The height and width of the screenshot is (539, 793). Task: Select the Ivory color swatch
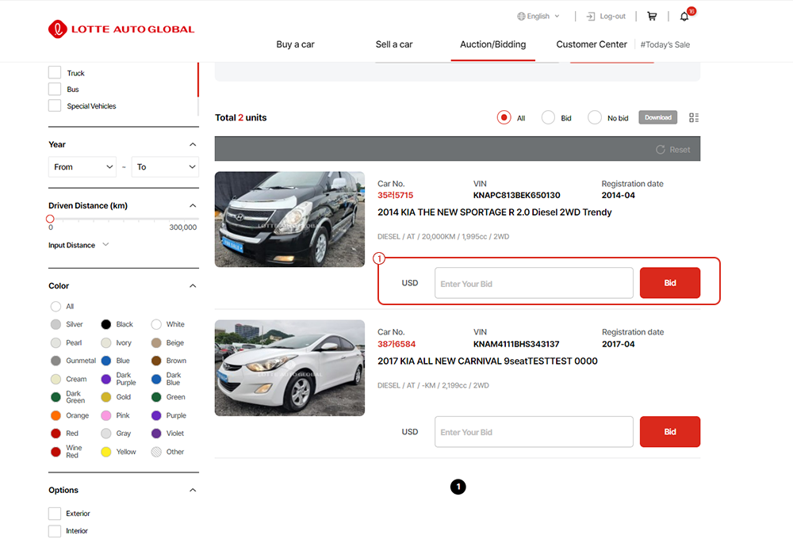(x=105, y=342)
